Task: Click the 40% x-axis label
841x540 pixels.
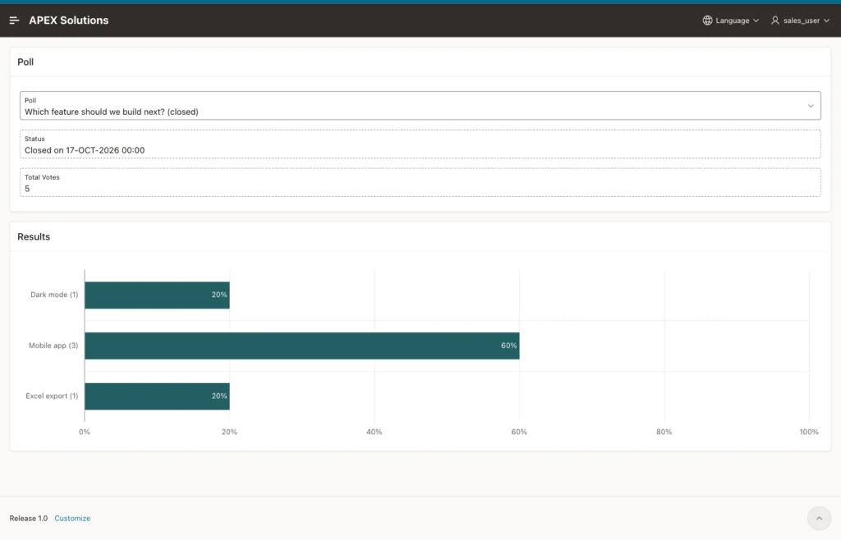Action: tap(375, 432)
